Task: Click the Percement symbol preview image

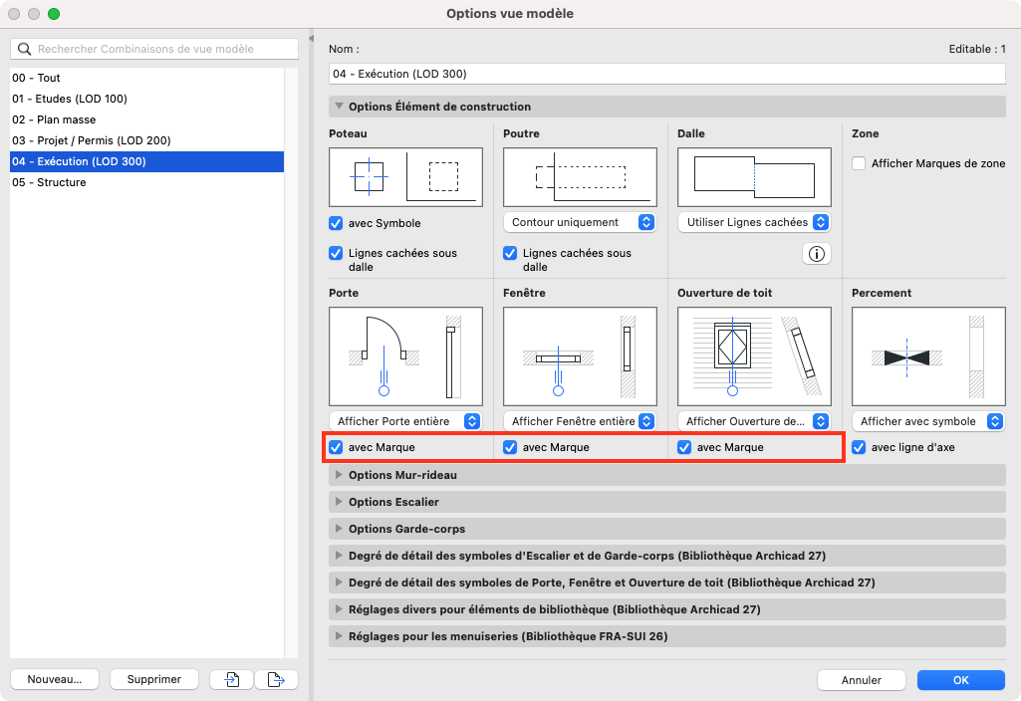Action: tap(928, 356)
